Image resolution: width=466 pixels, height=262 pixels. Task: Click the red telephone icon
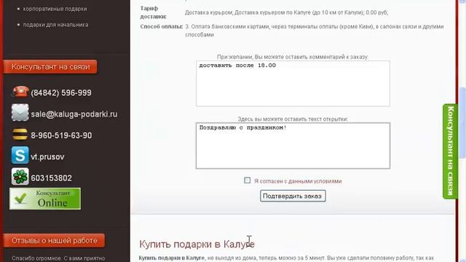pyautogui.click(x=20, y=92)
